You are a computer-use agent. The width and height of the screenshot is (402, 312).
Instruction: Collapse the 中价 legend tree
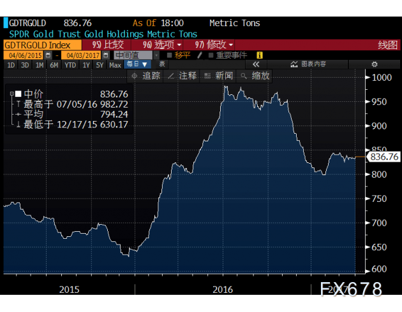(x=11, y=94)
